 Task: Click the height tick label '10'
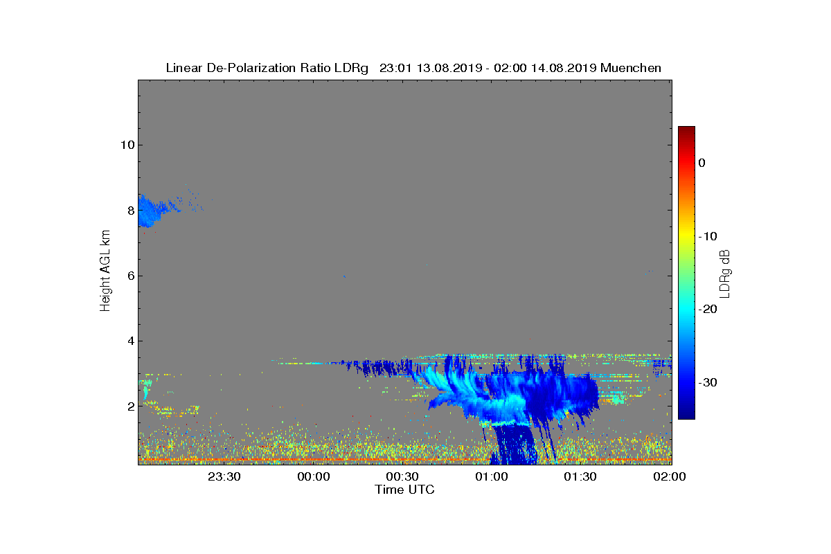click(126, 145)
